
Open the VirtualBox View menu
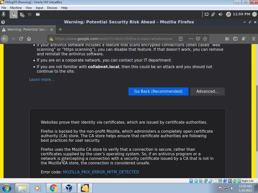[x=29, y=8]
